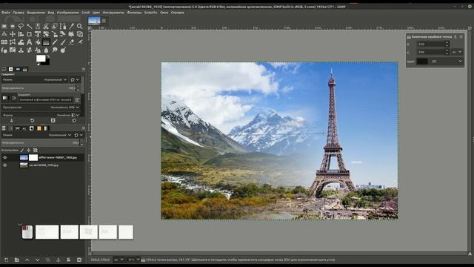Select the Dodge/Burn tool

(63, 50)
